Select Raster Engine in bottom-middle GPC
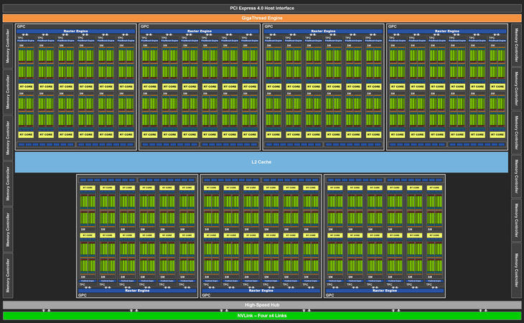524x323 pixels. [x=261, y=291]
